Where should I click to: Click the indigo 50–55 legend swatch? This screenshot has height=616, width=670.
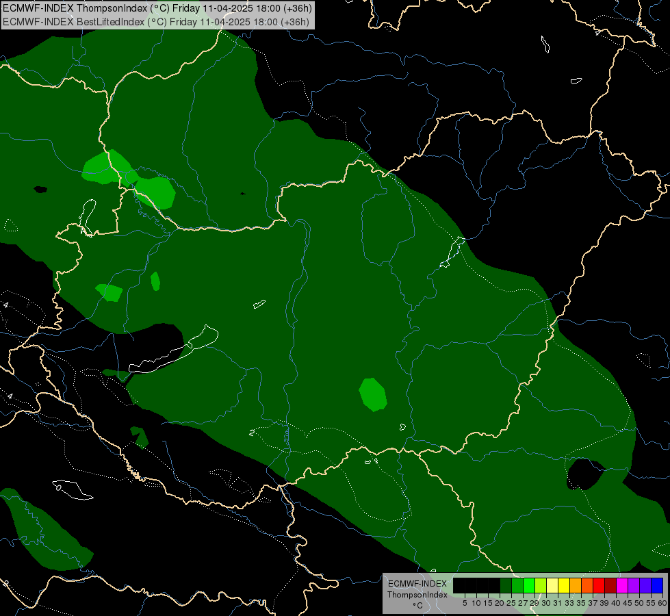pos(645,585)
